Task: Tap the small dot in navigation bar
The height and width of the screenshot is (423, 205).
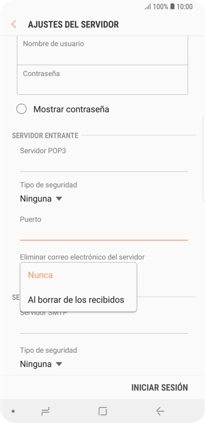Action: [13, 411]
